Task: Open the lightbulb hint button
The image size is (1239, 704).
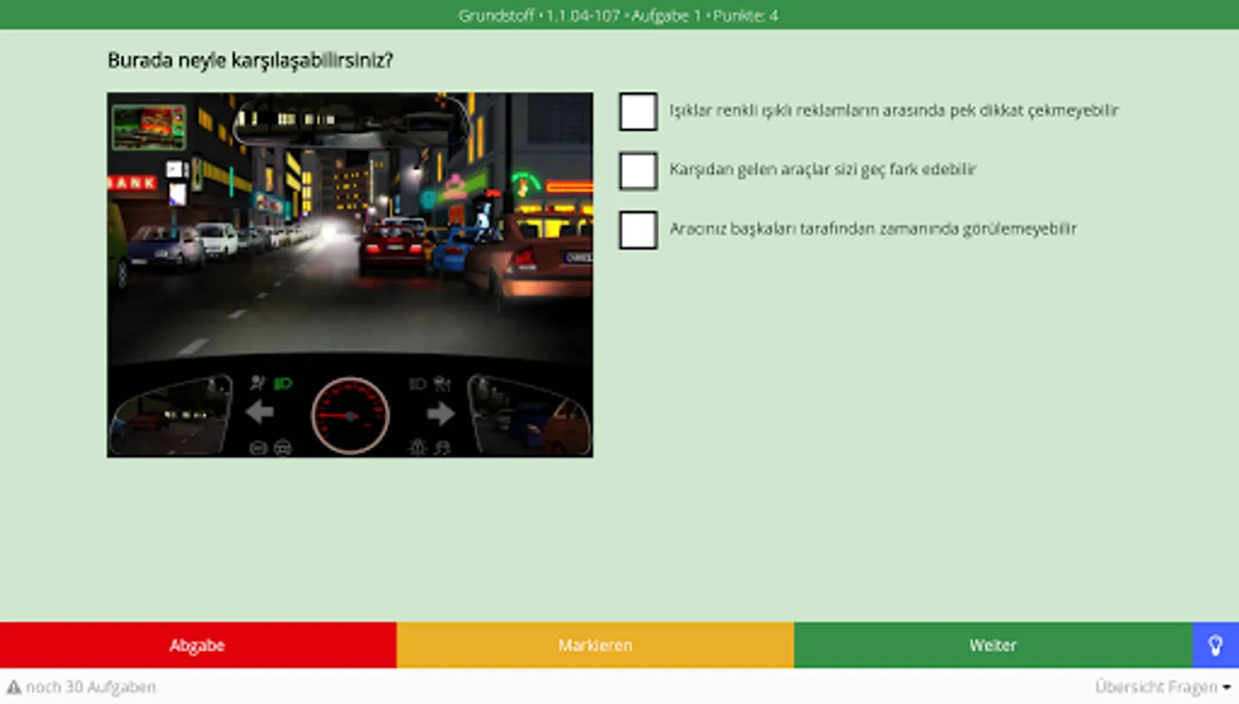Action: (1216, 645)
